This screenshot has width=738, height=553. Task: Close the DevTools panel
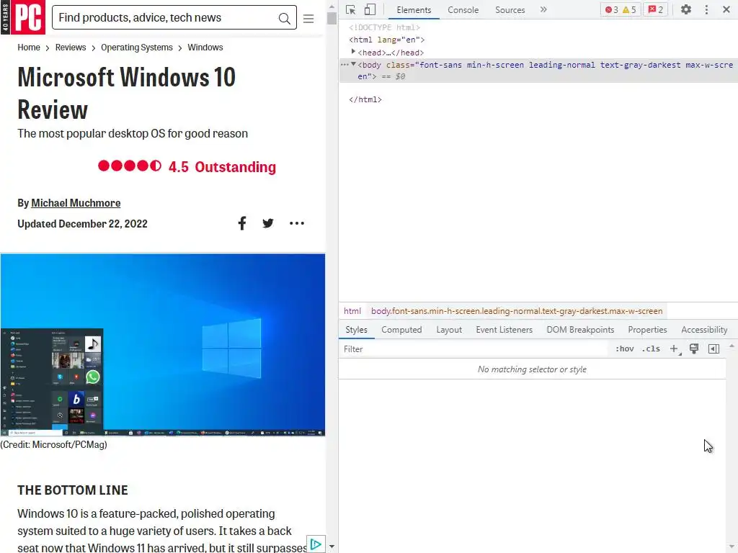tap(726, 9)
